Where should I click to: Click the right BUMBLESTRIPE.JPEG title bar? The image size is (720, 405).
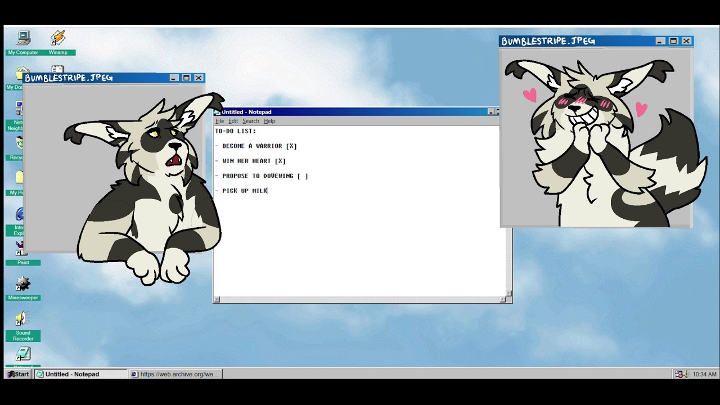pyautogui.click(x=596, y=41)
